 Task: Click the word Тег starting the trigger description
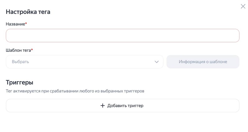[9, 91]
